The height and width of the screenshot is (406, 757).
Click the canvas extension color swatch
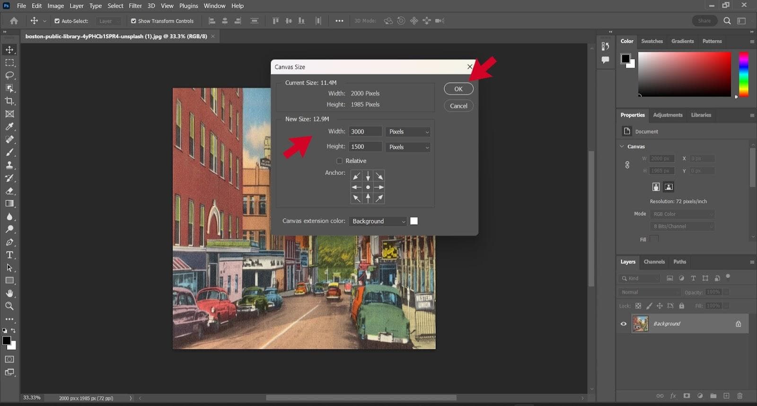[x=414, y=221]
